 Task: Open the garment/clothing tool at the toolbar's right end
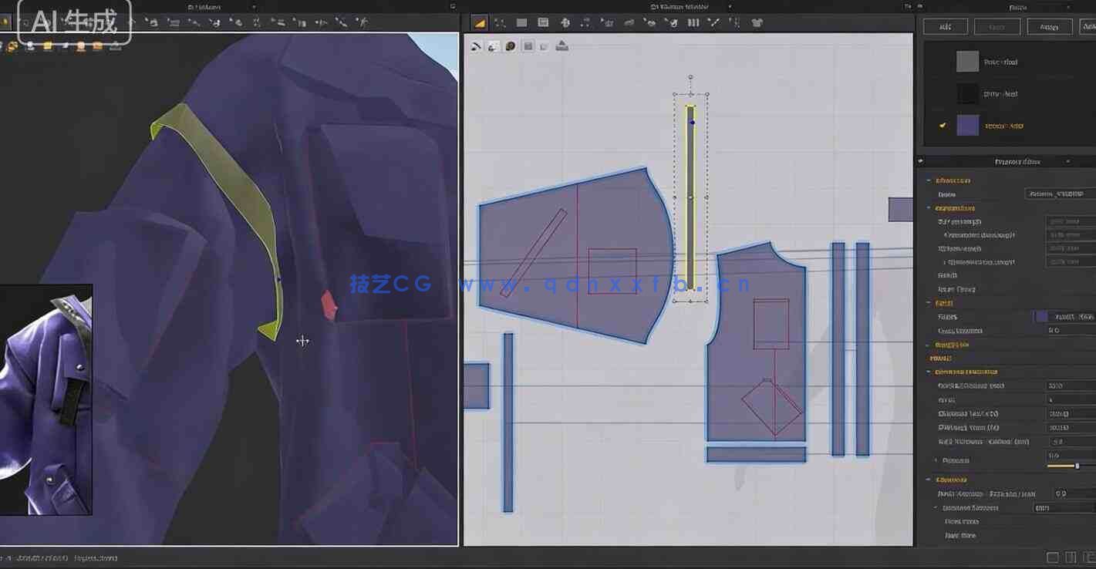click(757, 22)
